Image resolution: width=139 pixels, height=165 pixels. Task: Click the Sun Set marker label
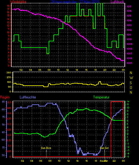[104, 148]
